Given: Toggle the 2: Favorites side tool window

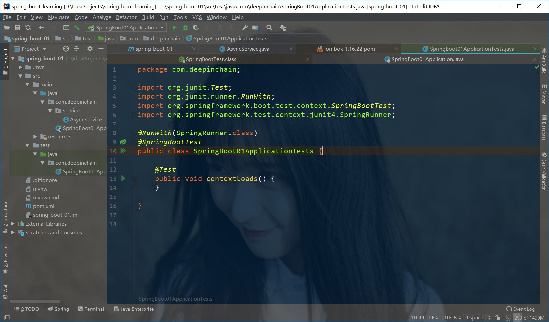Looking at the screenshot, I should pos(5,259).
